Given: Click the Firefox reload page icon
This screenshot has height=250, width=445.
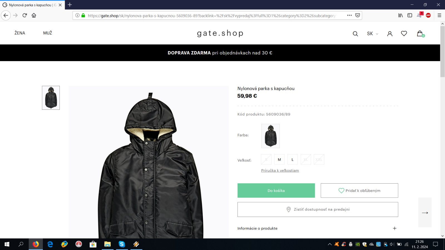Looking at the screenshot, I should (25, 15).
